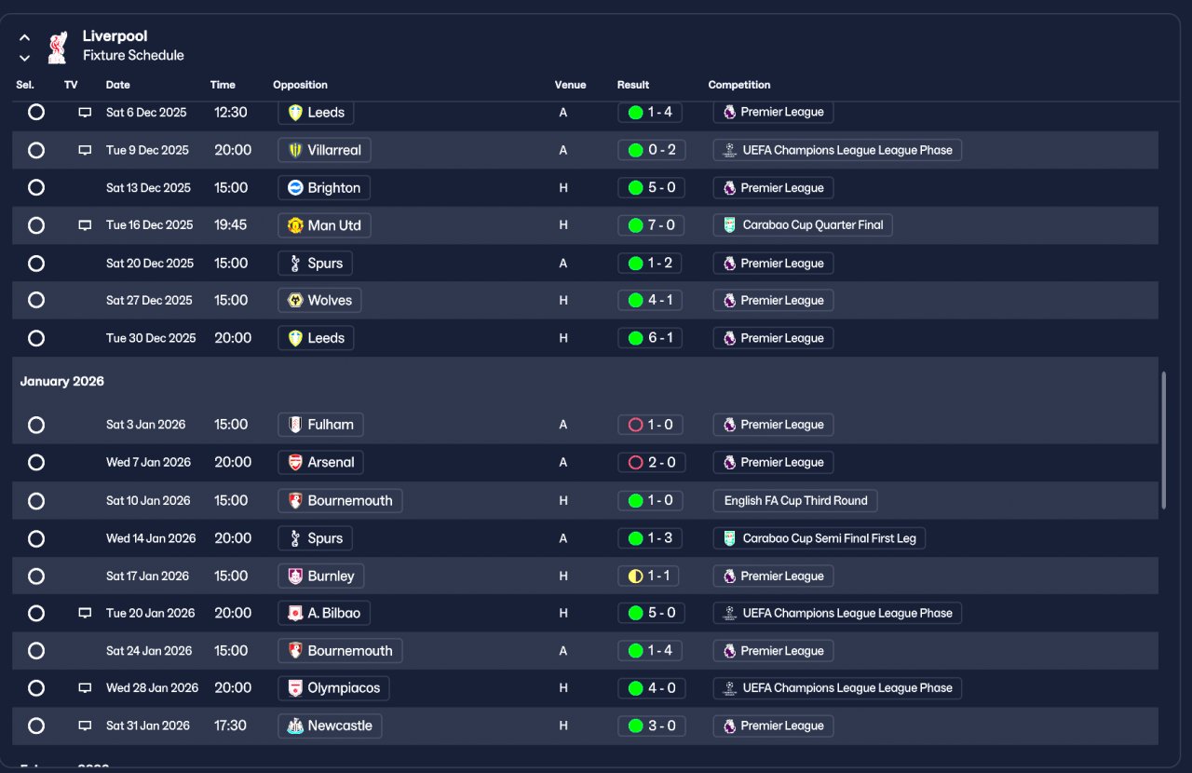Collapse the January 2026 month section
1192x773 pixels.
[62, 382]
